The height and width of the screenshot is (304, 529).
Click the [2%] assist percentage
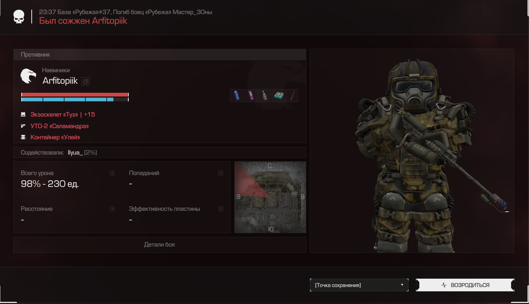coord(91,152)
